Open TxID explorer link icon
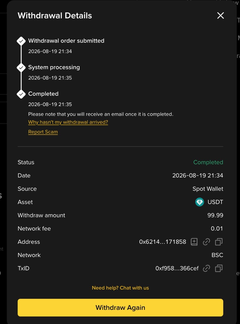This screenshot has width=240, height=324. (206, 268)
